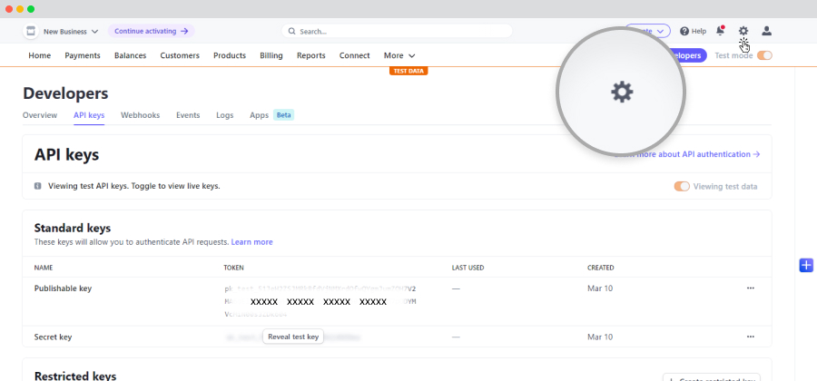Screen dimensions: 817x381
Task: Click Mar 10 in Publishable key row
Action: point(600,288)
